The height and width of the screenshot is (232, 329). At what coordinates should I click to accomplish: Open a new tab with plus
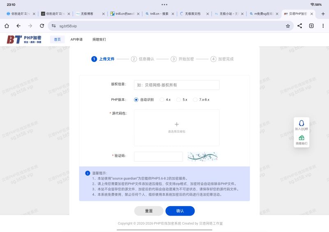point(323,14)
